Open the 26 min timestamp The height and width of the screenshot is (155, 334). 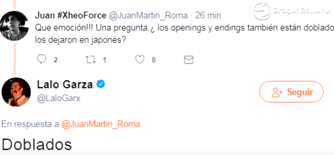pos(208,15)
